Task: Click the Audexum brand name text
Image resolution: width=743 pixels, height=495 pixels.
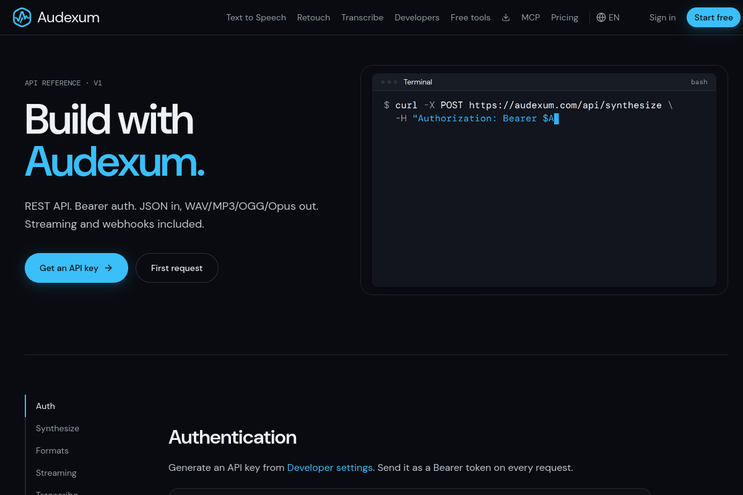Action: pos(68,17)
